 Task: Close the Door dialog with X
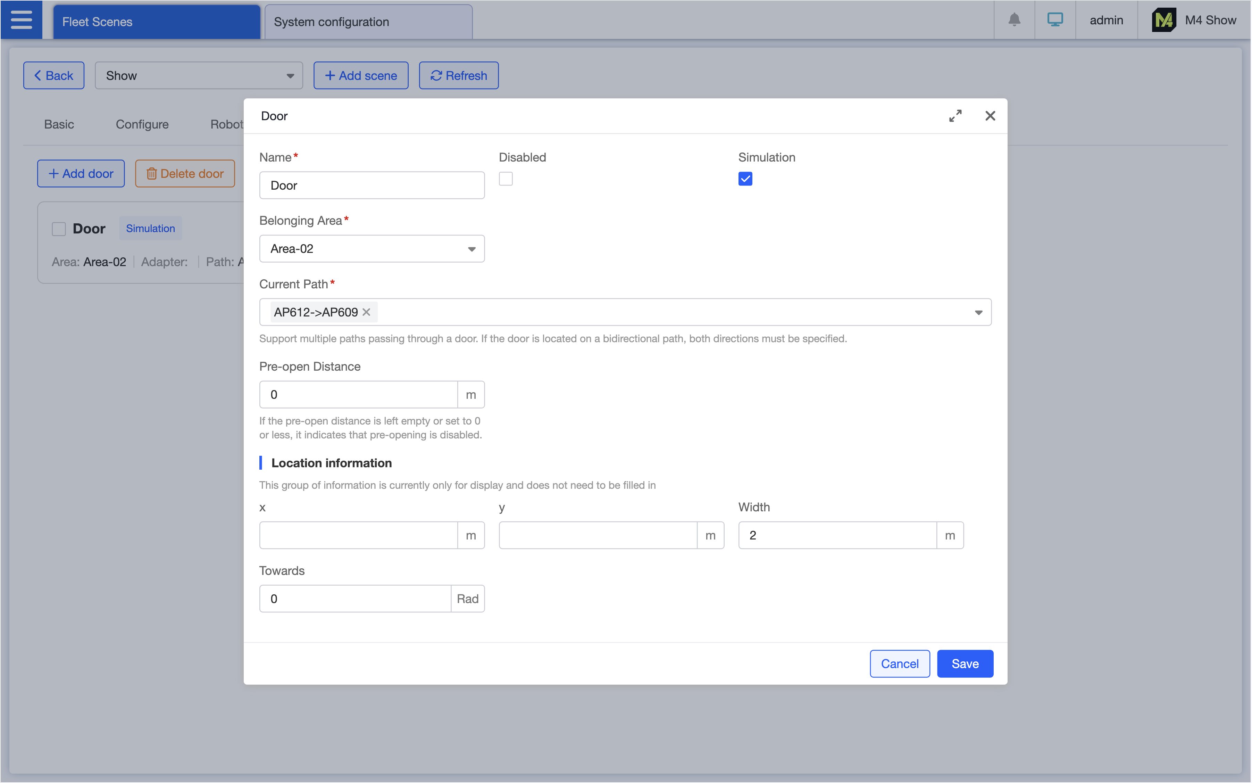coord(990,116)
